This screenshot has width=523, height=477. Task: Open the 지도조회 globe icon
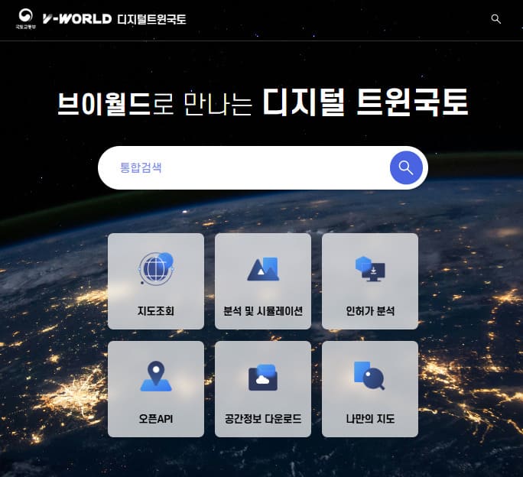[x=156, y=268]
